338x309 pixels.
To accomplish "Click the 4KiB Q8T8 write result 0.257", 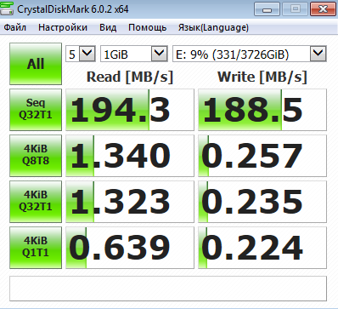I will click(262, 156).
